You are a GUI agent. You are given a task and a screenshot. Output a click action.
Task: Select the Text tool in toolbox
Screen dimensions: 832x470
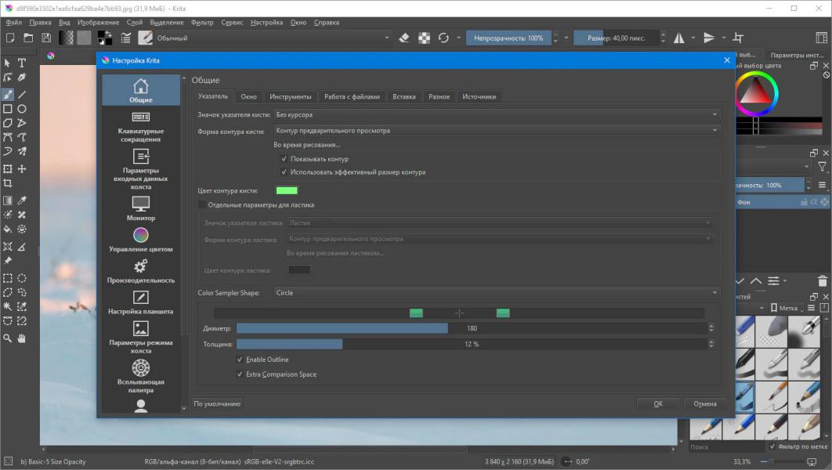click(x=22, y=63)
